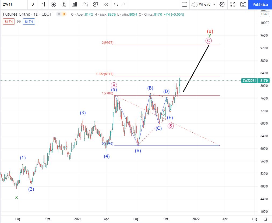Image resolution: width=272 pixels, height=223 pixels.
Task: Expand the Wheat layout dropdown arrow
Action: [214, 5]
